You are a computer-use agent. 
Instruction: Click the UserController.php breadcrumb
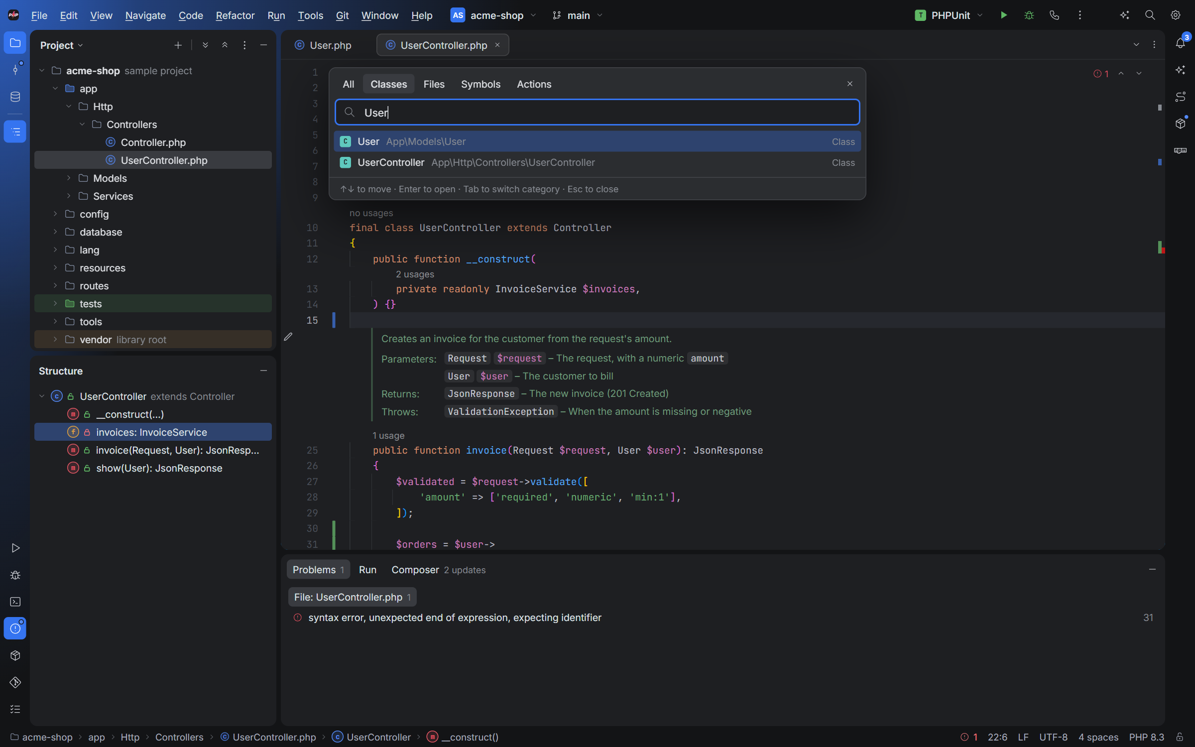click(x=268, y=737)
